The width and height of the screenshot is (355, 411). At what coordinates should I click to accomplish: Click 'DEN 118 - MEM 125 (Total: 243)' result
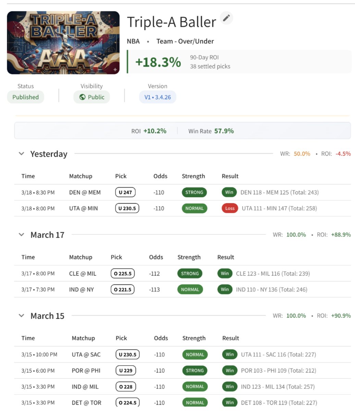tap(280, 192)
